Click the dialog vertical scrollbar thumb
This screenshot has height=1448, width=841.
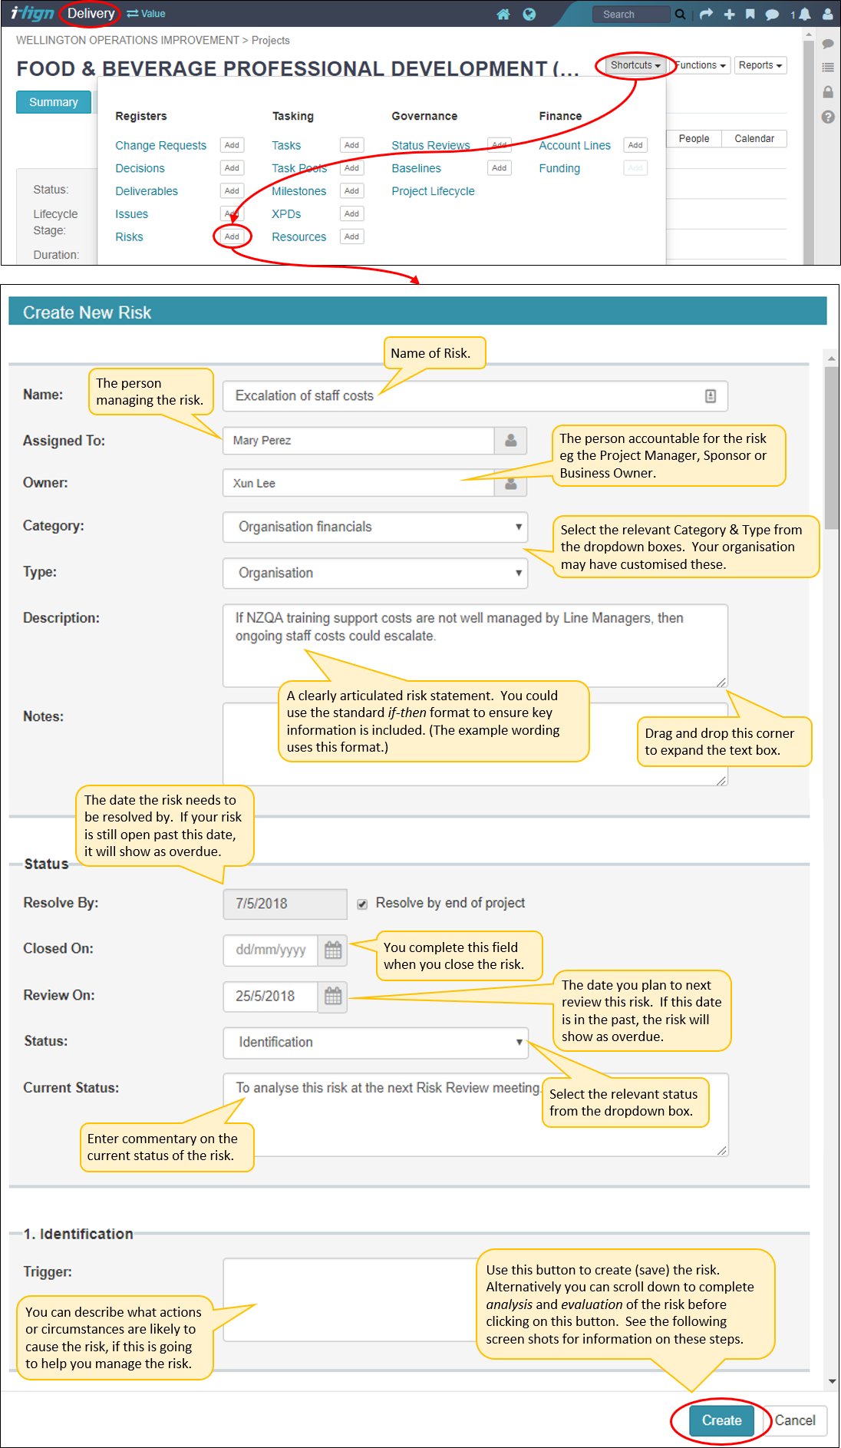[832, 448]
